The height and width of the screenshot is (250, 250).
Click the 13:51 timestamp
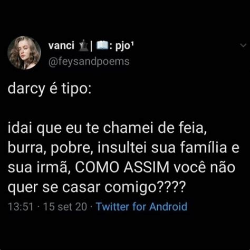21,207
